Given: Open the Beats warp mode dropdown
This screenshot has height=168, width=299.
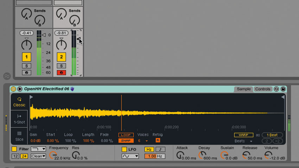Looking at the screenshot, I should tap(243, 141).
